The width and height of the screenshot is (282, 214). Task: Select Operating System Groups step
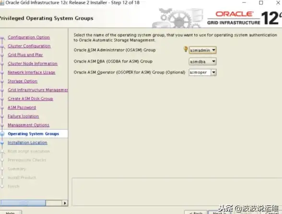(34, 134)
